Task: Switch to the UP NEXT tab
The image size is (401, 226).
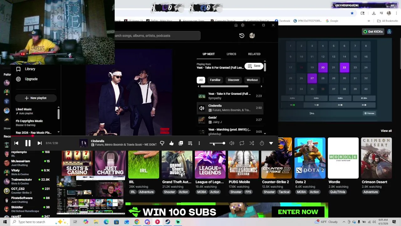Action: tap(209, 54)
